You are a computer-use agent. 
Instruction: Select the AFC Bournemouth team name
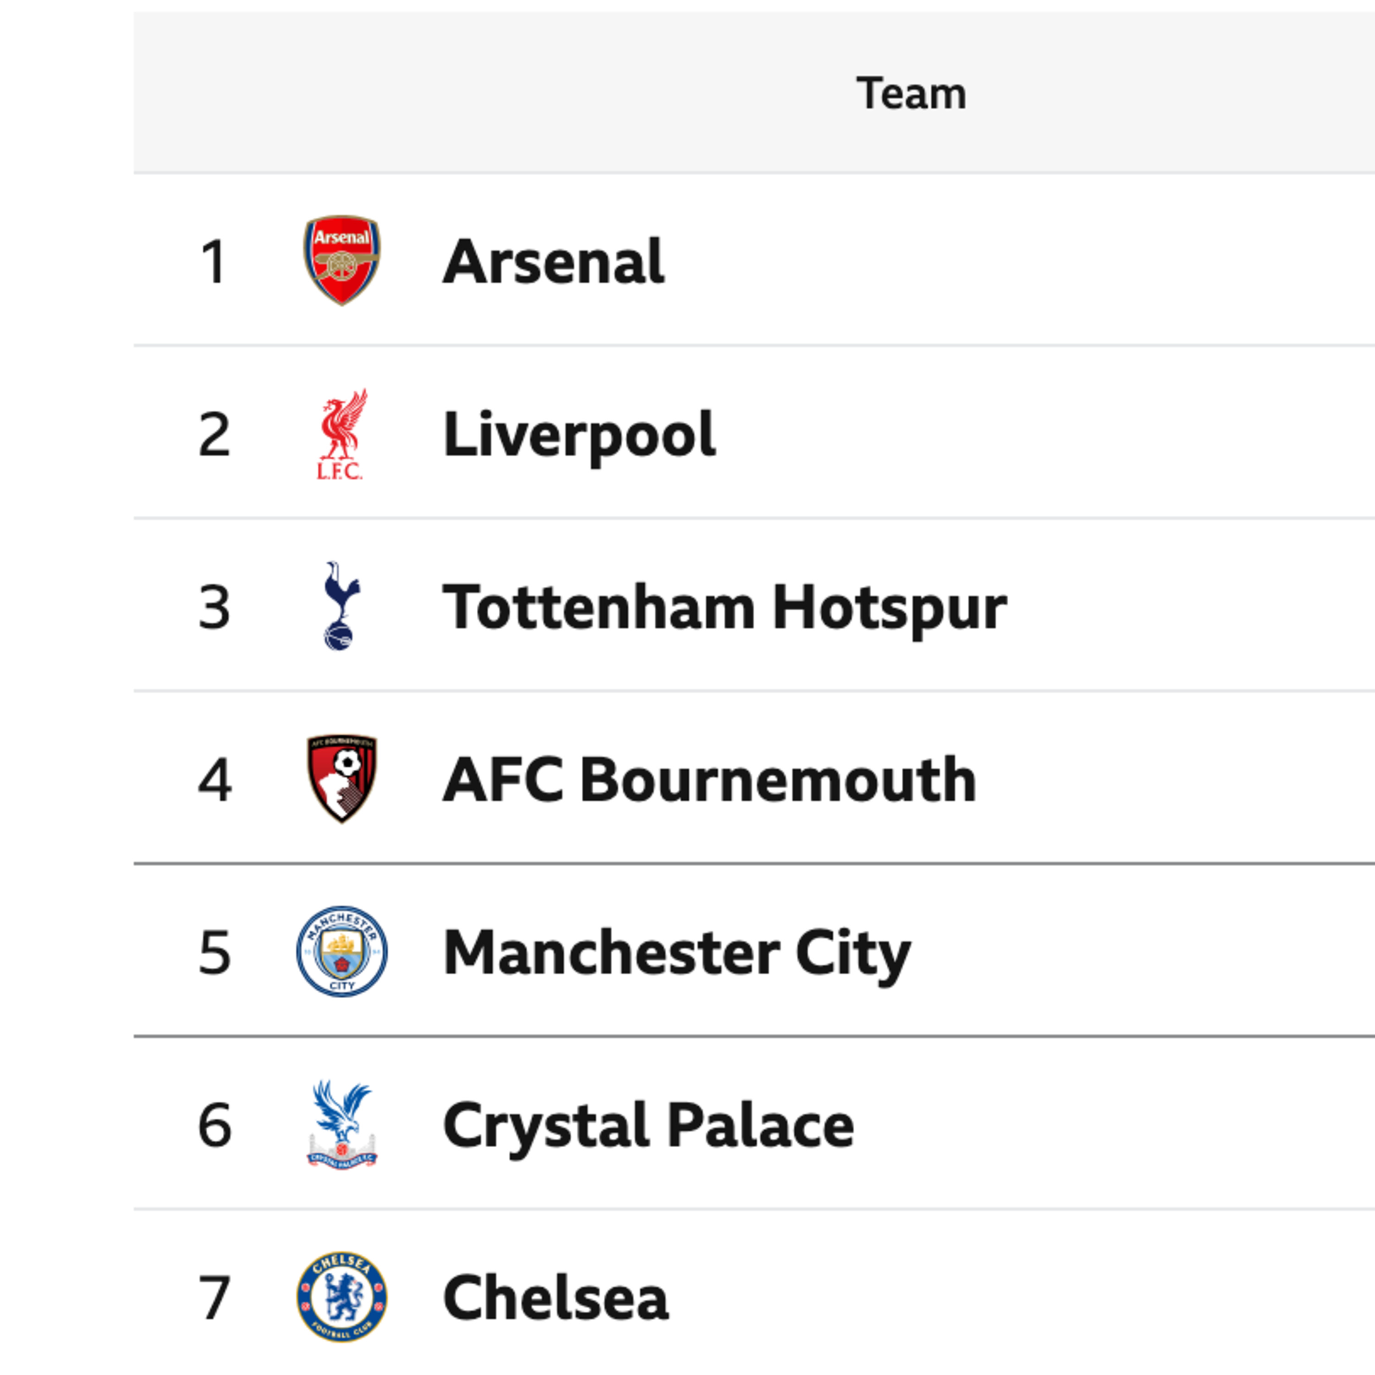click(709, 780)
